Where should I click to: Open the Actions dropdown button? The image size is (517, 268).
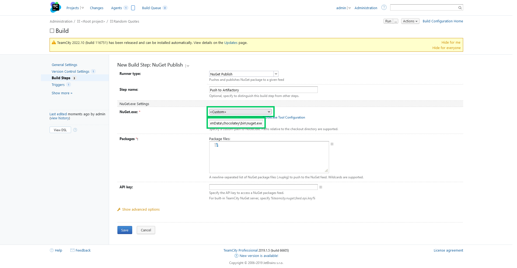coord(410,21)
